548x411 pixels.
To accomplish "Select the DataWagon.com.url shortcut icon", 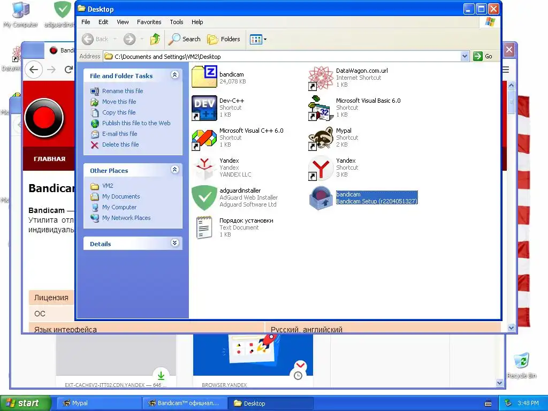I will [321, 78].
